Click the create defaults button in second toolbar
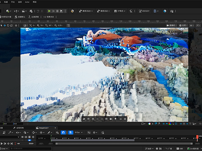This screenshot has width=202, height=151. [x=20, y=17]
